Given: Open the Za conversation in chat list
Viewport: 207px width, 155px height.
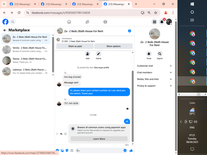Looking at the screenshot, I should click(26, 38).
